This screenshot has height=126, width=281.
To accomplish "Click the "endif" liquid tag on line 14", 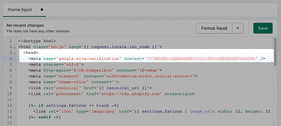I will click(45, 117).
